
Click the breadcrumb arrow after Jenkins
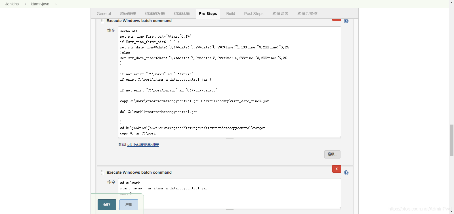pos(25,4)
